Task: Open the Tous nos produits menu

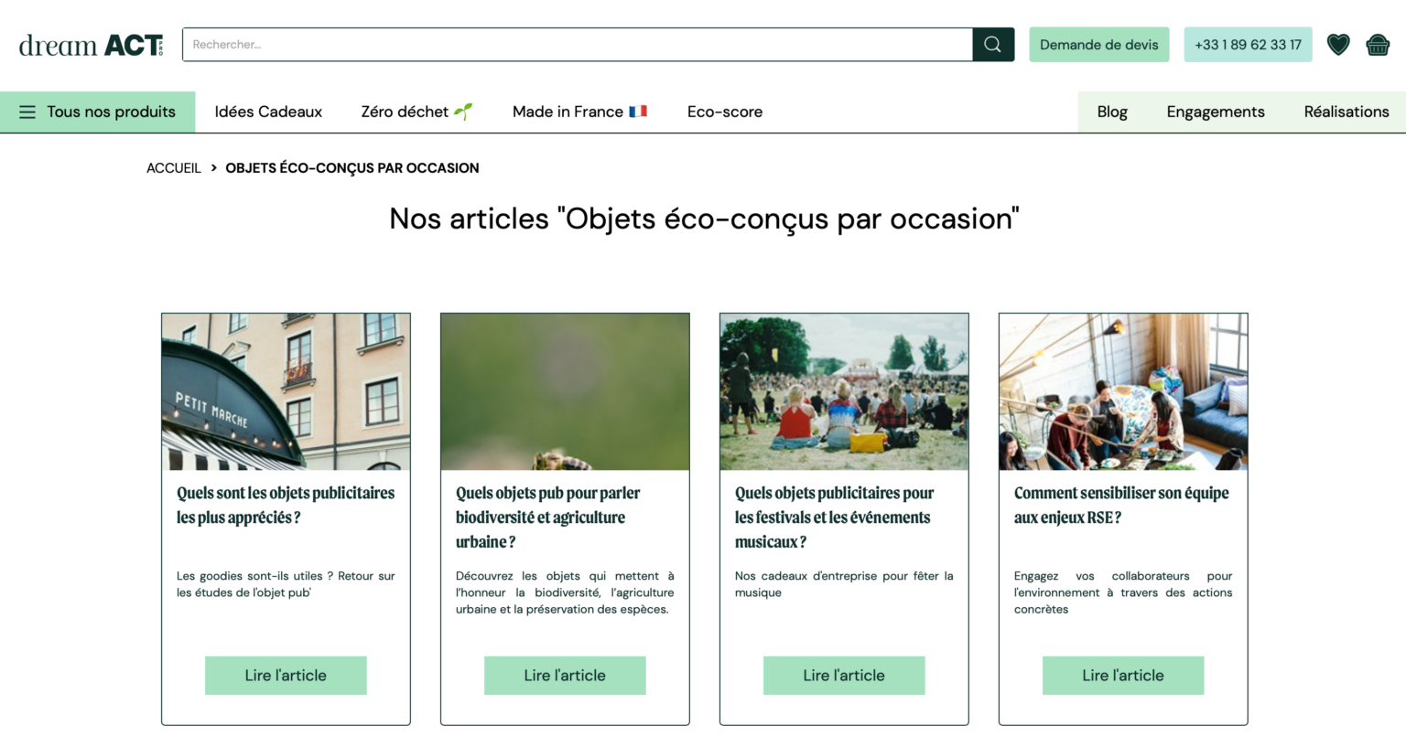Action: pyautogui.click(x=97, y=112)
